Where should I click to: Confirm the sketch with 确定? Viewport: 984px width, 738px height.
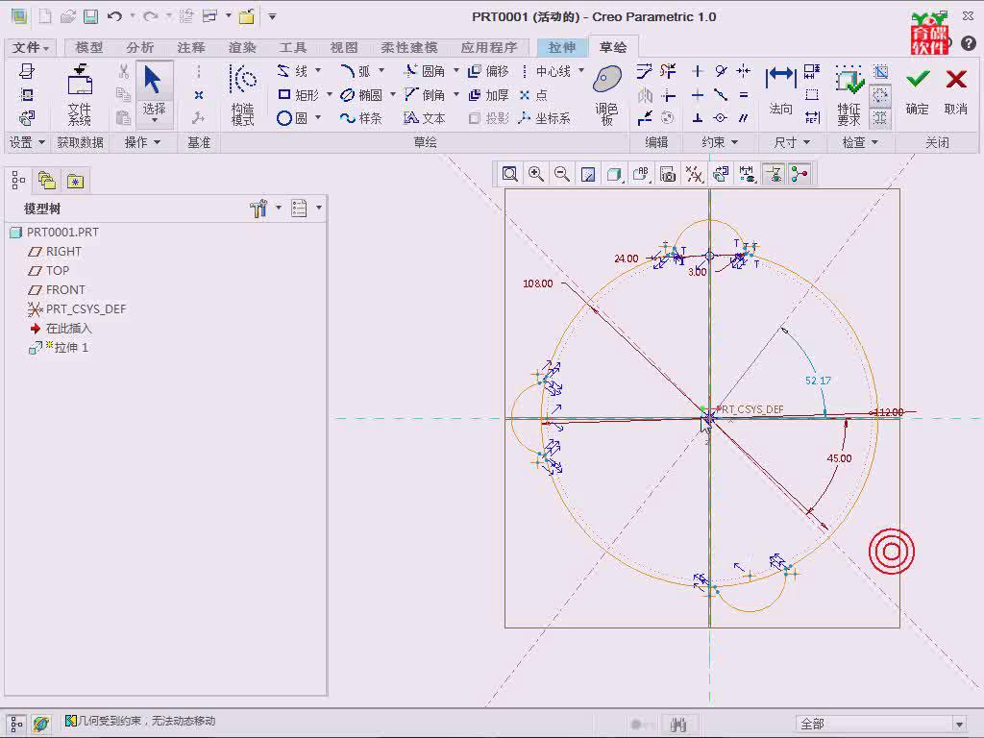click(x=918, y=91)
